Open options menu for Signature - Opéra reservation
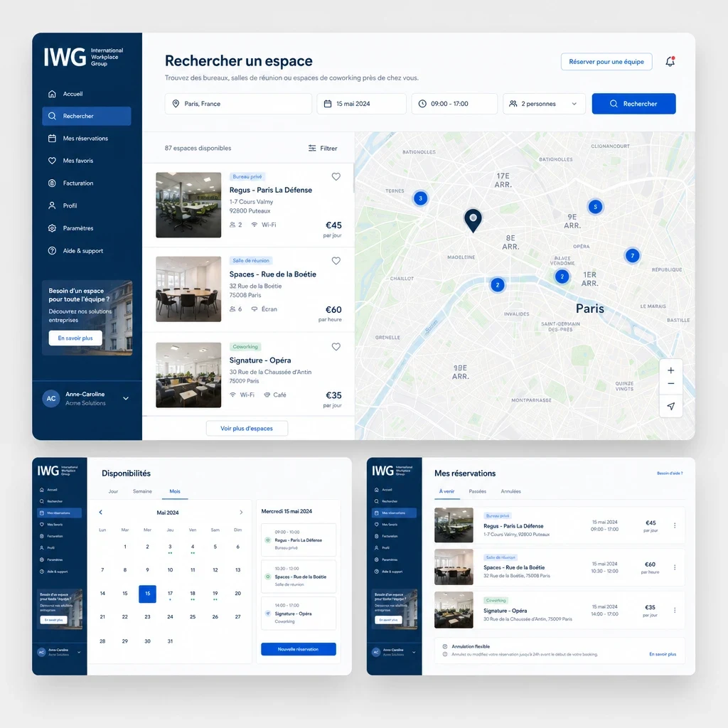The image size is (728, 728). [x=675, y=610]
